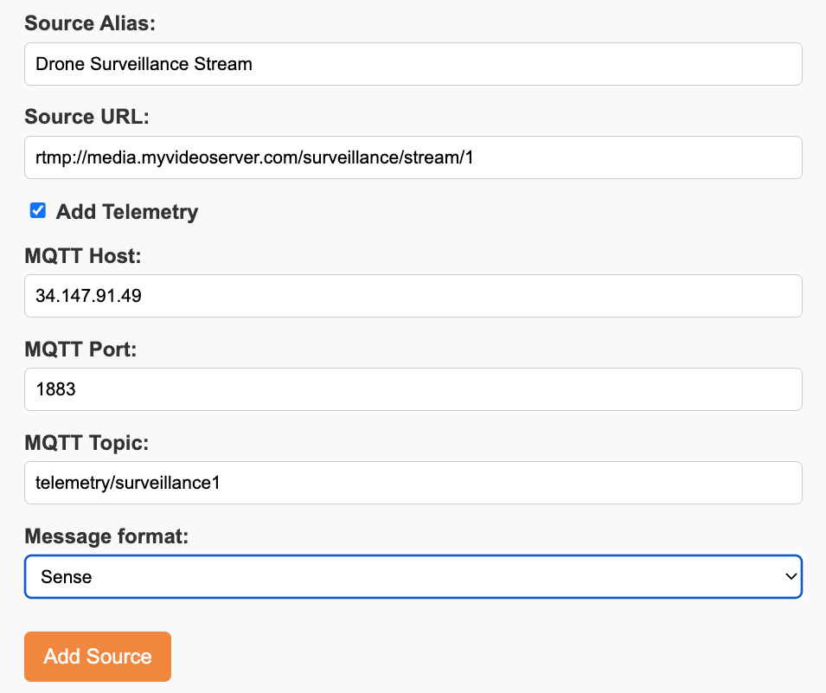Uncheck the Add Telemetry checkbox
Viewport: 826px width, 693px height.
[38, 210]
